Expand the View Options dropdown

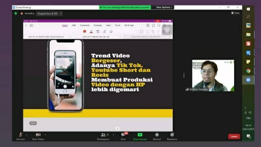click(164, 7)
